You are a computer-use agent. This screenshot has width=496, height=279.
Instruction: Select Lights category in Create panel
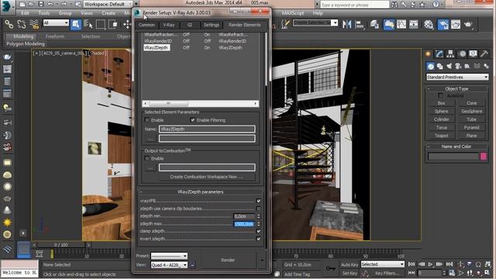(x=449, y=66)
